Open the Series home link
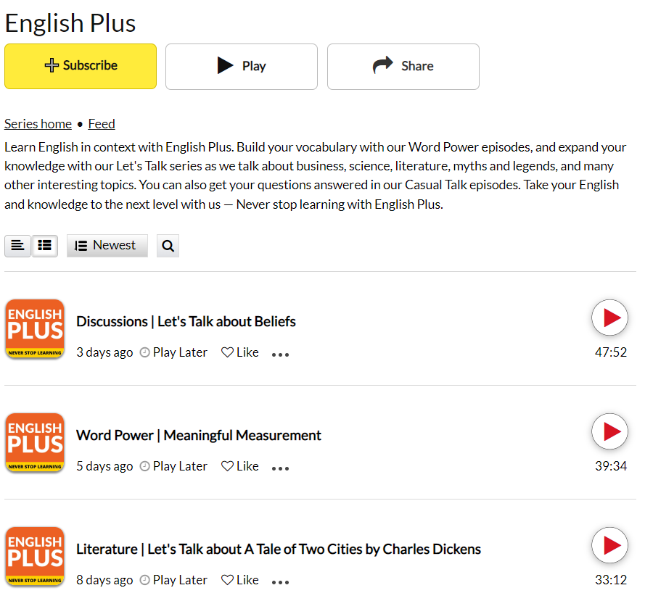This screenshot has width=645, height=601. click(38, 124)
